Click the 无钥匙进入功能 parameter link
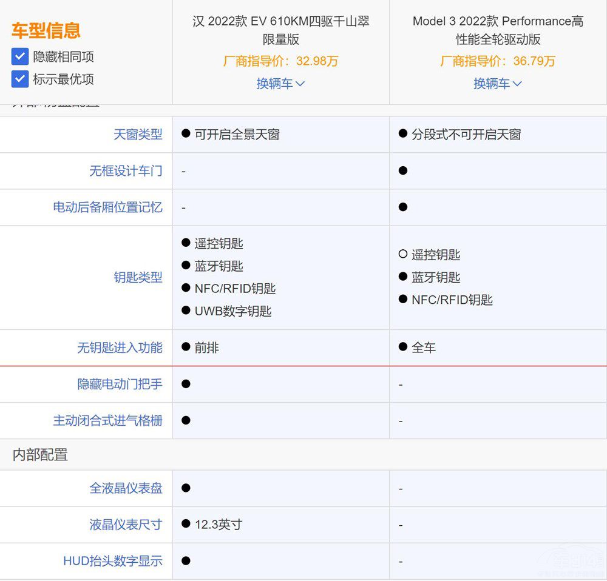607x581 pixels. (x=120, y=348)
